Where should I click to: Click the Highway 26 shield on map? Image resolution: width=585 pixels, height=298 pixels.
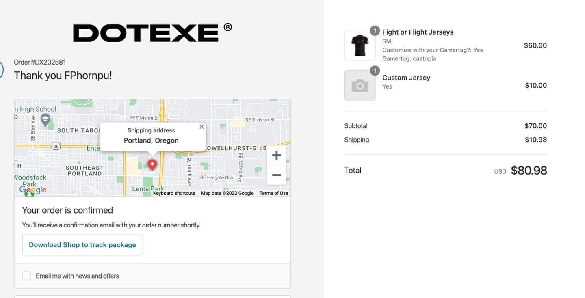56,146
